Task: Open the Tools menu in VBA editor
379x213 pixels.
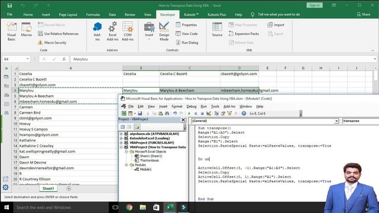Action: point(215,106)
